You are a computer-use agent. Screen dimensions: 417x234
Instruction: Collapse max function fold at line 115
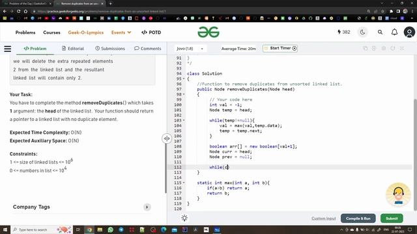tap(184, 183)
